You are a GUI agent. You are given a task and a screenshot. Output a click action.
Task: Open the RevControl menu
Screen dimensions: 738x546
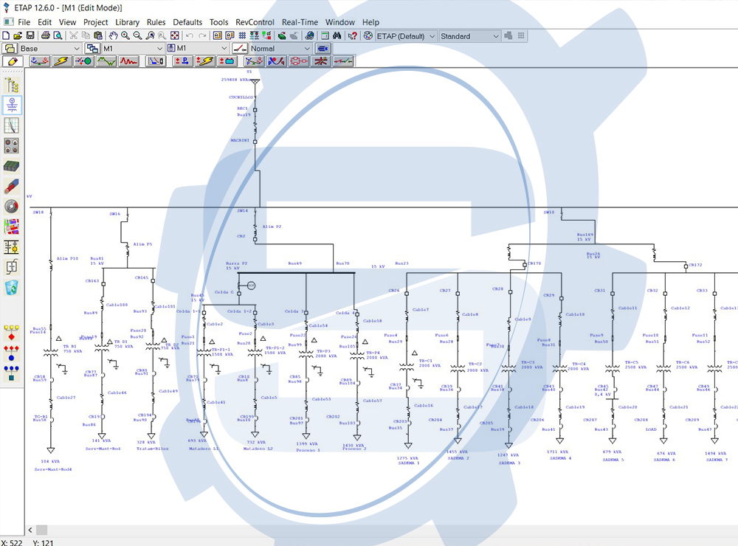click(255, 22)
